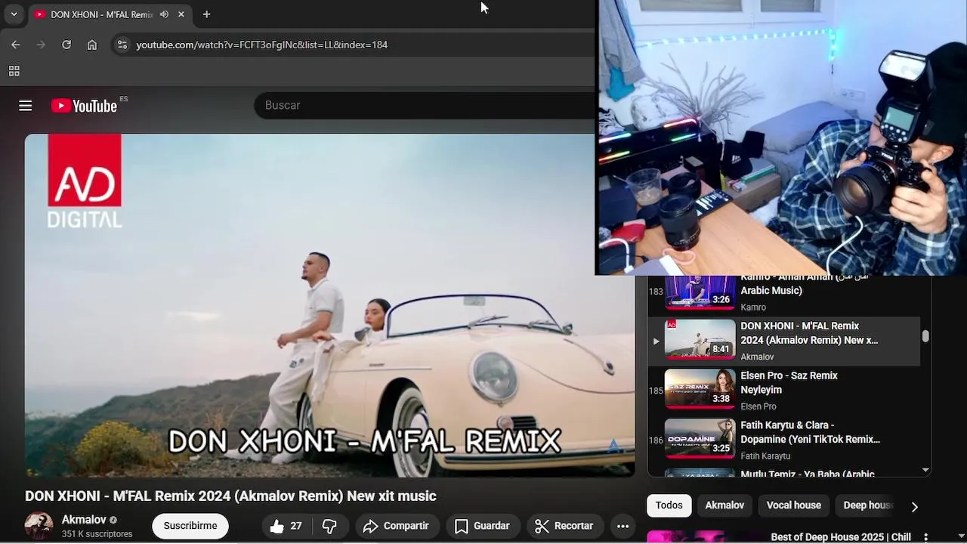Mute the tab using its audio icon
This screenshot has height=544, width=967.
(x=164, y=14)
